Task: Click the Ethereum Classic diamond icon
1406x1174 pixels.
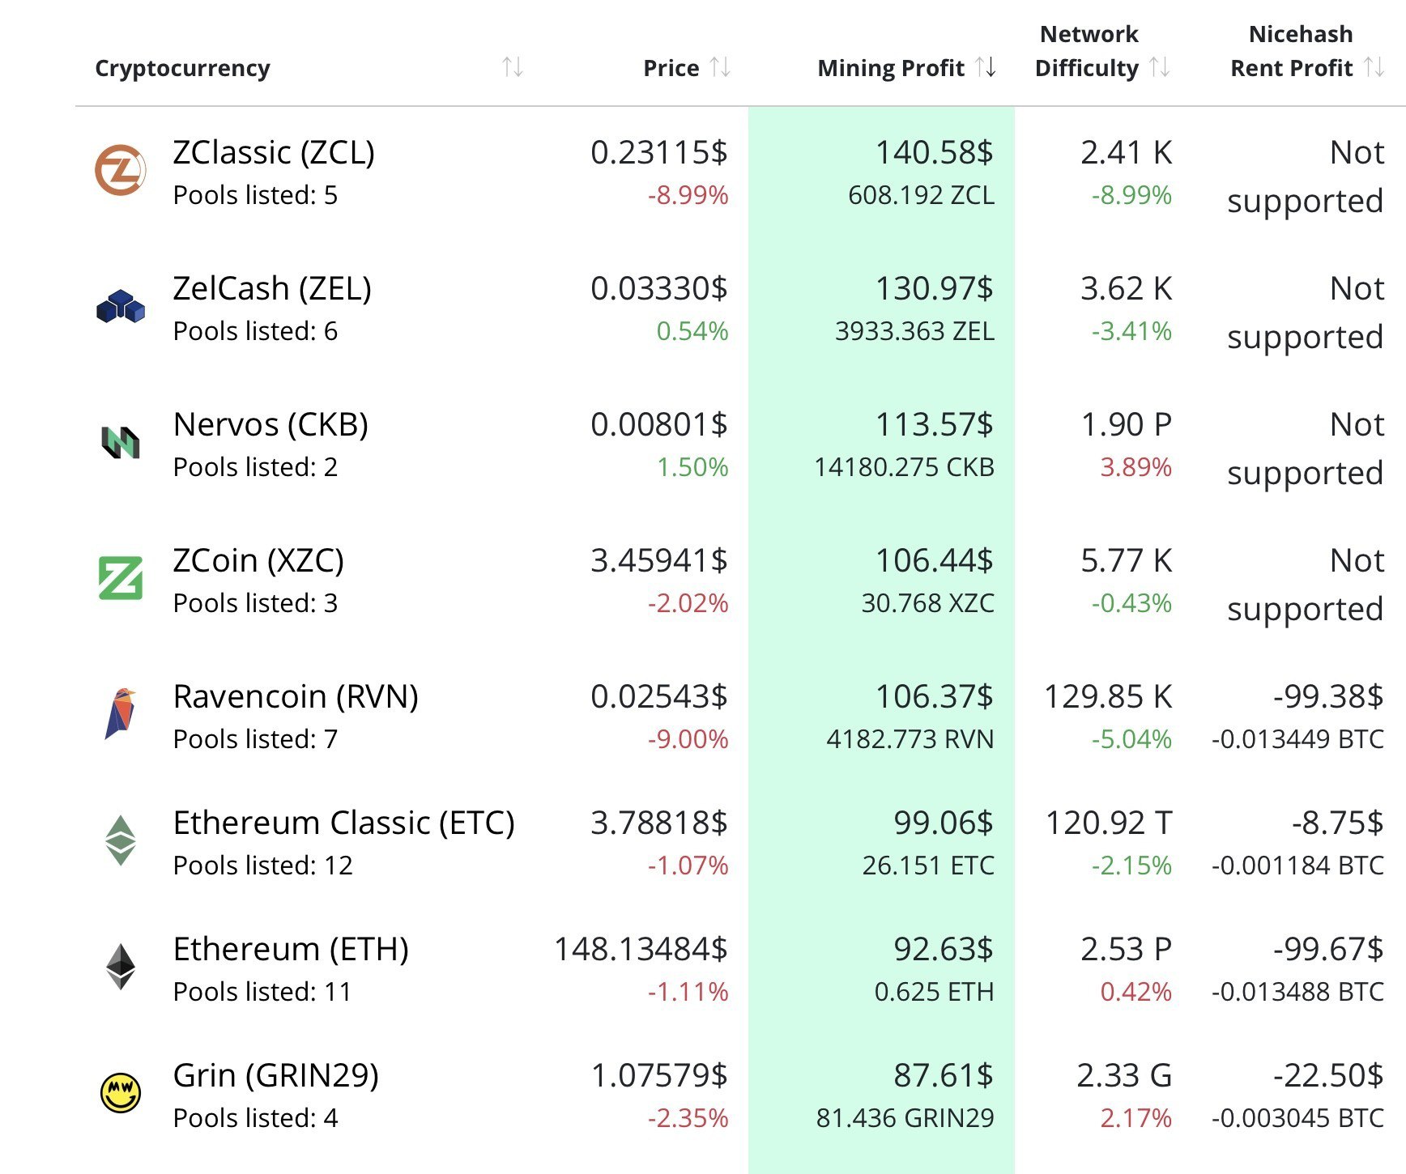Action: pos(121,840)
